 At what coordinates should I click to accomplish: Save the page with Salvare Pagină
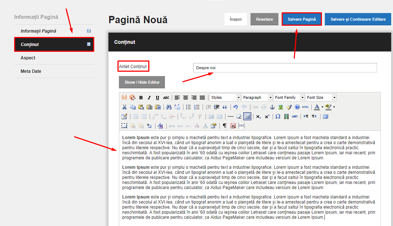[302, 19]
